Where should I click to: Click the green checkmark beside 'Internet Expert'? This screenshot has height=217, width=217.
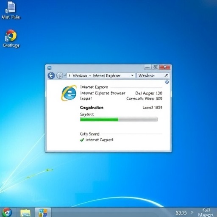(82, 140)
